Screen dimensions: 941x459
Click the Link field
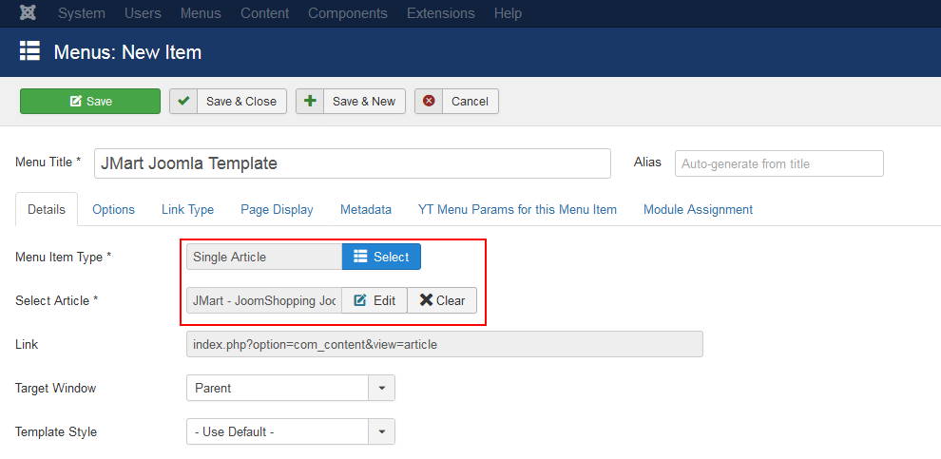445,344
